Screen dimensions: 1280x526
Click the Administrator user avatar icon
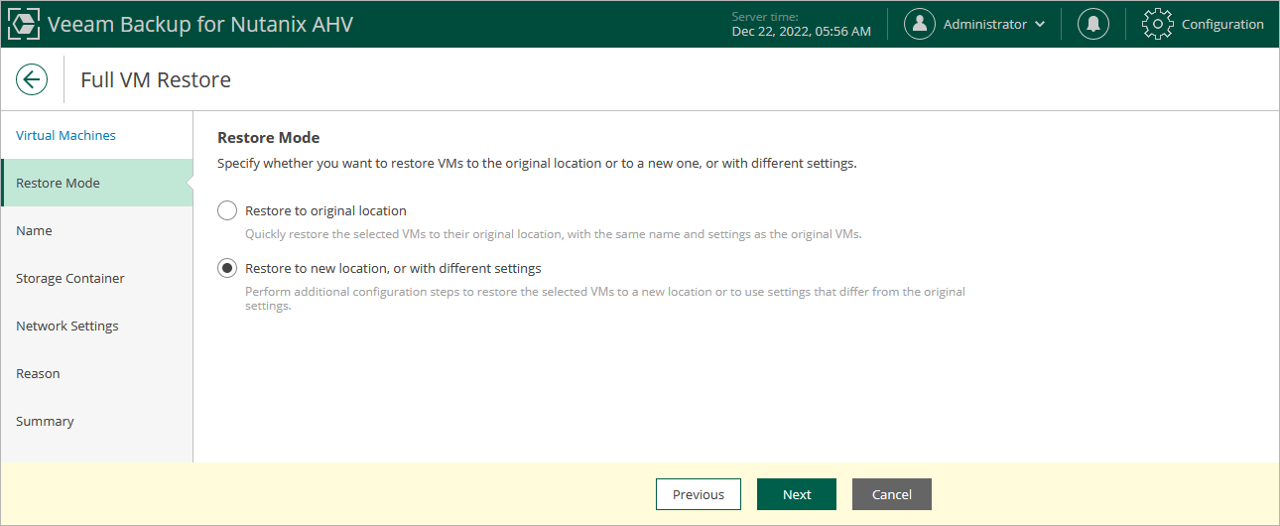click(920, 24)
